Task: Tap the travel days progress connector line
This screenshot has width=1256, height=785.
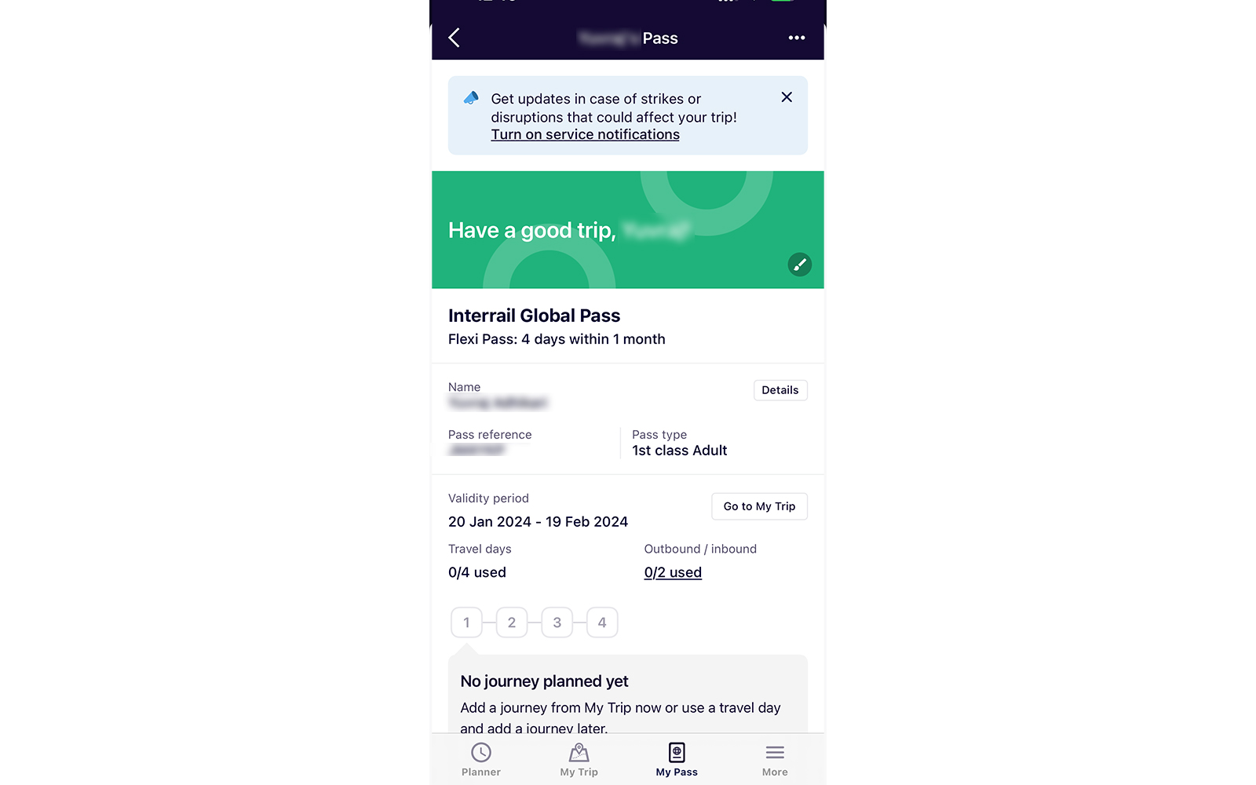Action: point(489,622)
